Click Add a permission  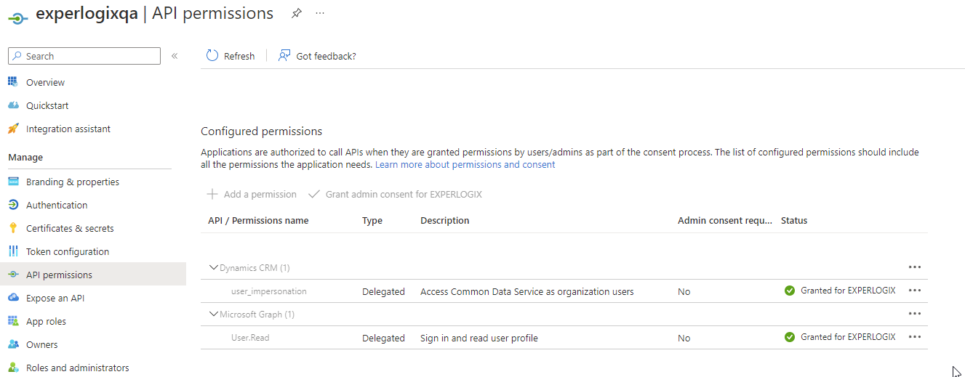tap(252, 194)
